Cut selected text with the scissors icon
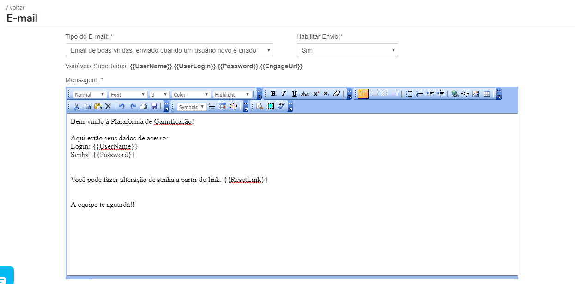 pyautogui.click(x=76, y=106)
